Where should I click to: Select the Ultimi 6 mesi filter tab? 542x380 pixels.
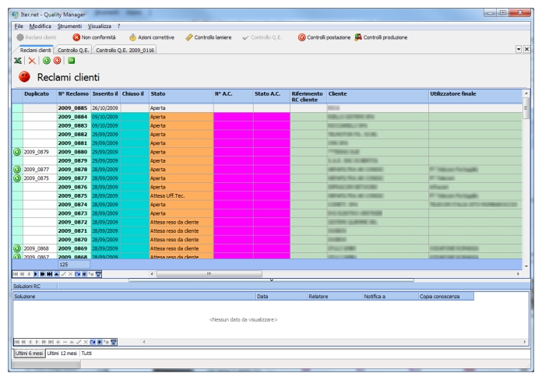pyautogui.click(x=29, y=354)
